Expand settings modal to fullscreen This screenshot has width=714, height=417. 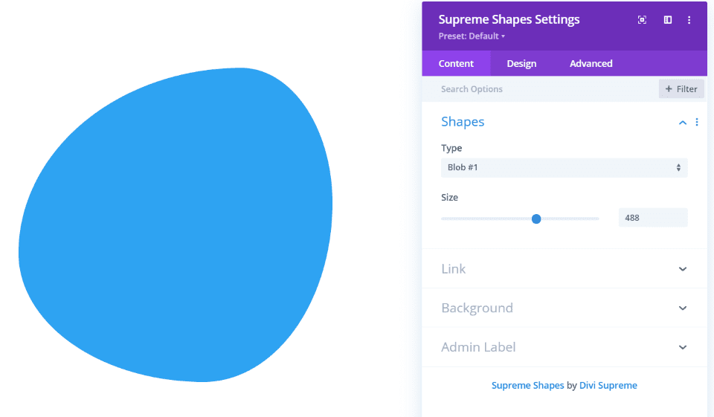[x=642, y=20]
